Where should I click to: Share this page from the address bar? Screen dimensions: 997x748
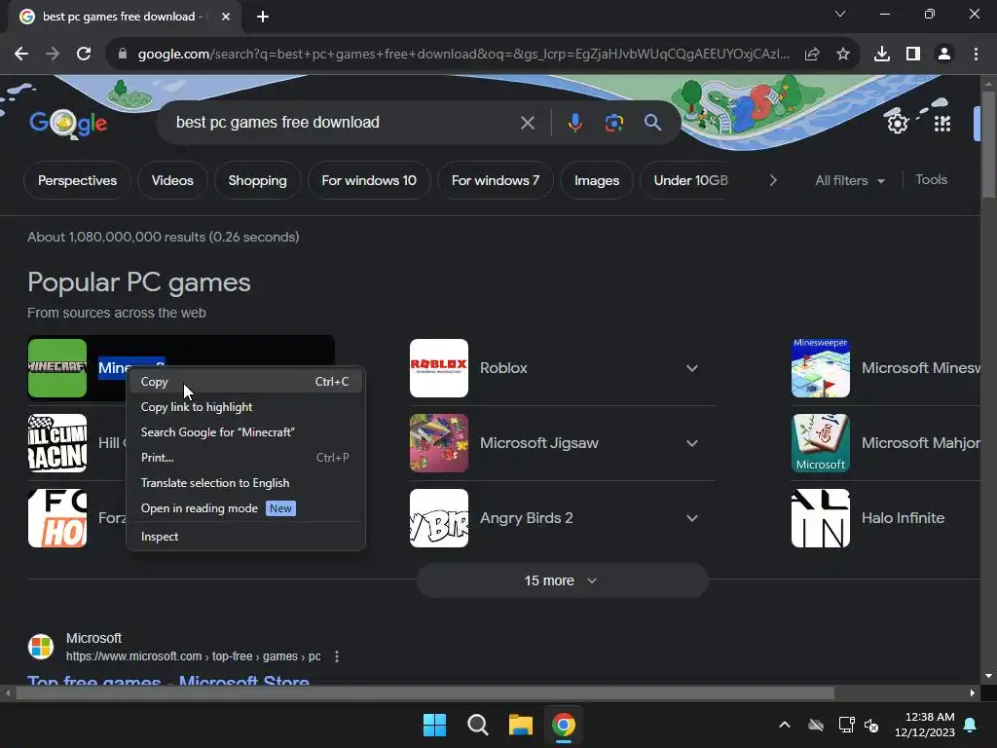tap(812, 55)
